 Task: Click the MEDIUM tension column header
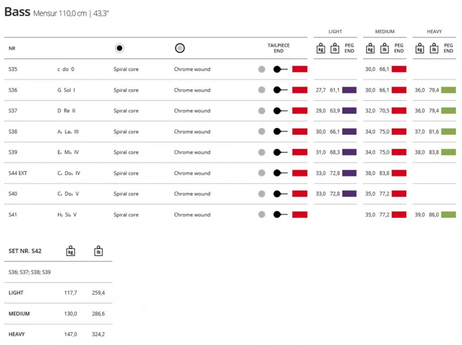(x=385, y=31)
